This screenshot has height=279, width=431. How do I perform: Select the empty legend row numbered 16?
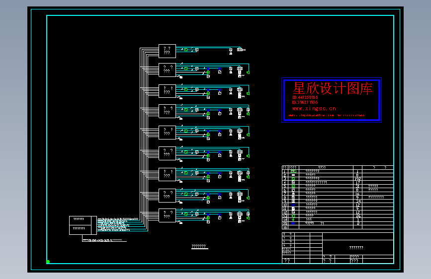tap(338, 227)
